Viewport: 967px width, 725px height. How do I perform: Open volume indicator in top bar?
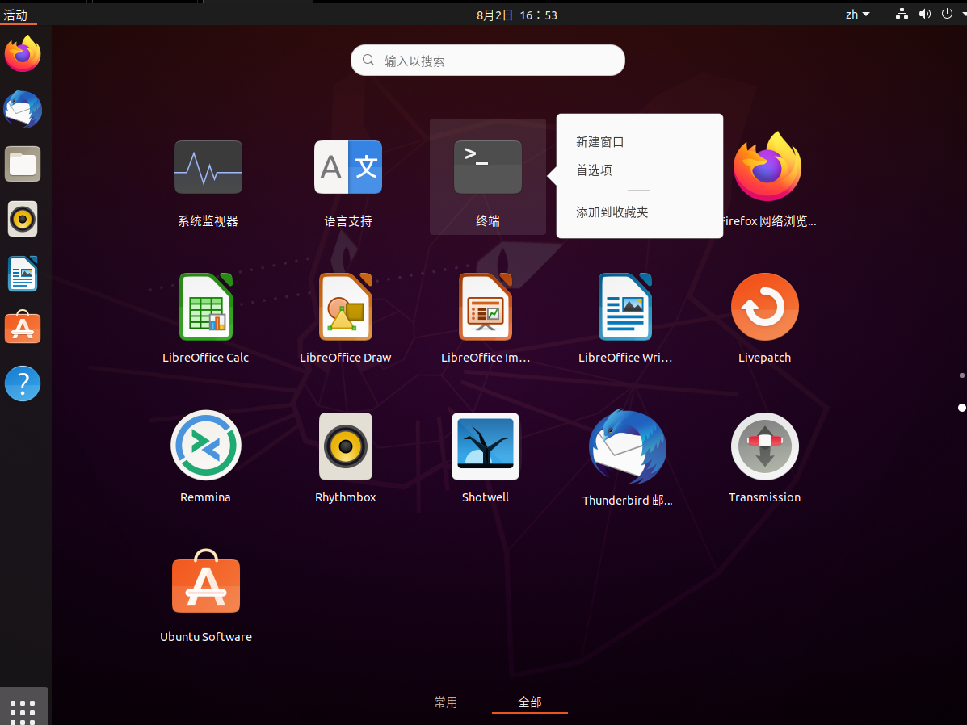click(924, 14)
